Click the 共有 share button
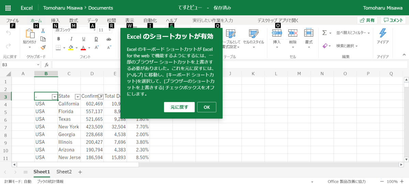Image resolution: width=409 pixels, height=184 pixels. pos(367,20)
